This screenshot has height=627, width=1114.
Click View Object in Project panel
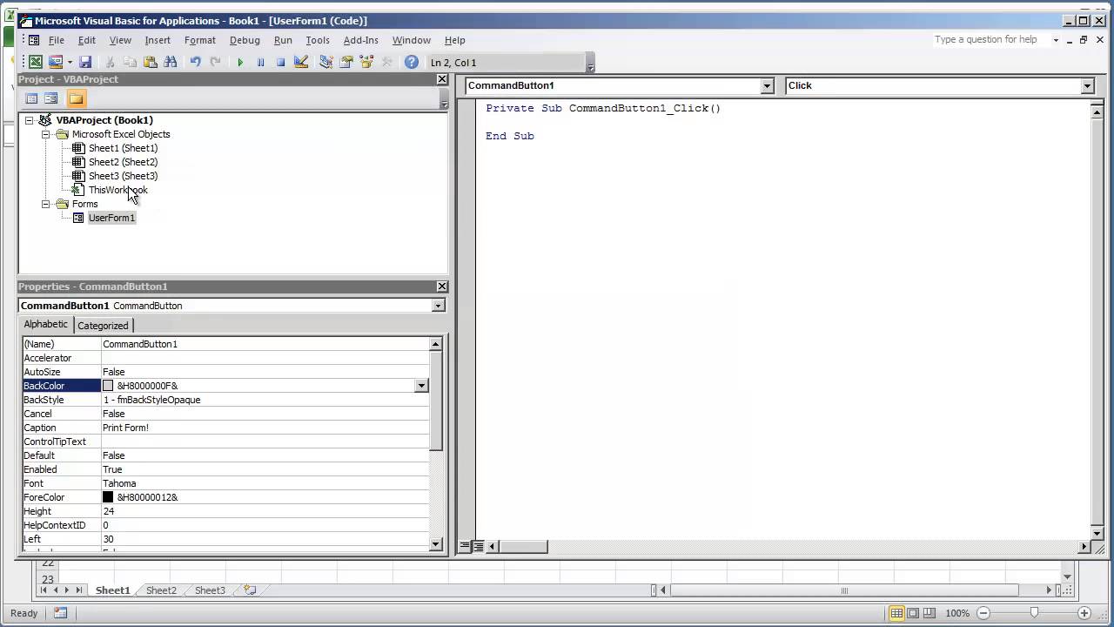pos(50,98)
